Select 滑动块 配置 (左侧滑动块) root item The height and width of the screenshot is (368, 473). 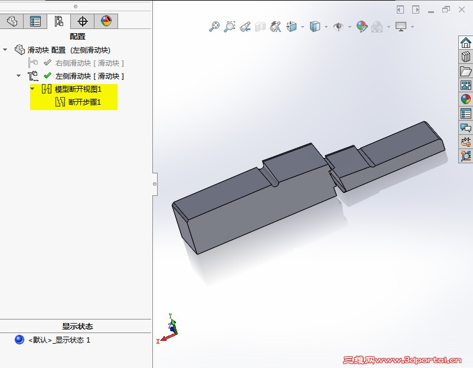68,50
